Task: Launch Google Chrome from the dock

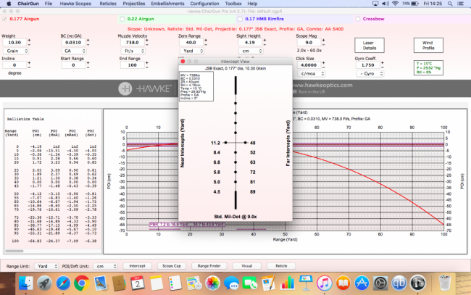Action: point(82,283)
